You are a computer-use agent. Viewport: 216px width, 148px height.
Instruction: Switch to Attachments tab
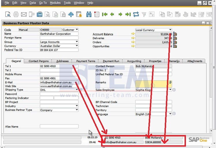coord(194,61)
